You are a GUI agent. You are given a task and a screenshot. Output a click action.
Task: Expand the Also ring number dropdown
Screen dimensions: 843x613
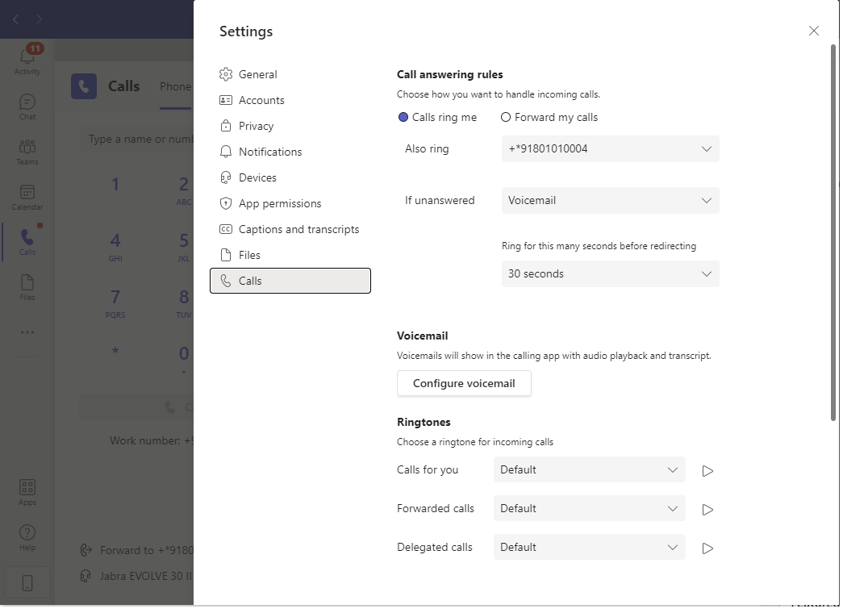pyautogui.click(x=610, y=149)
